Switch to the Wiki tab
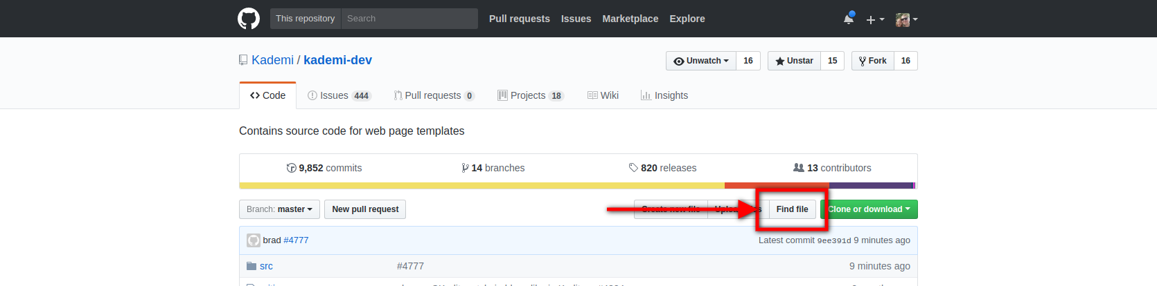The height and width of the screenshot is (286, 1157). [x=603, y=95]
